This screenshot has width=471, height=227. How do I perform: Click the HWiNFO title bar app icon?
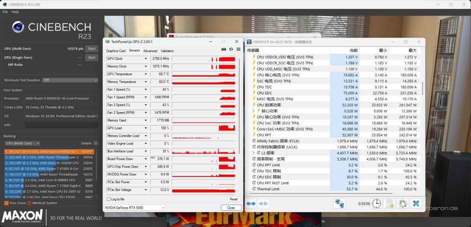point(250,42)
